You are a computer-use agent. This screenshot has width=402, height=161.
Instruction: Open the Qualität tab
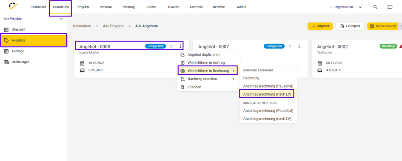pos(174,7)
